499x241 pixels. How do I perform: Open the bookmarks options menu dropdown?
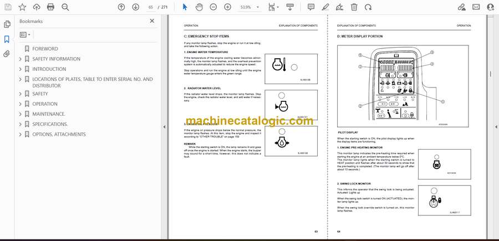pos(25,35)
